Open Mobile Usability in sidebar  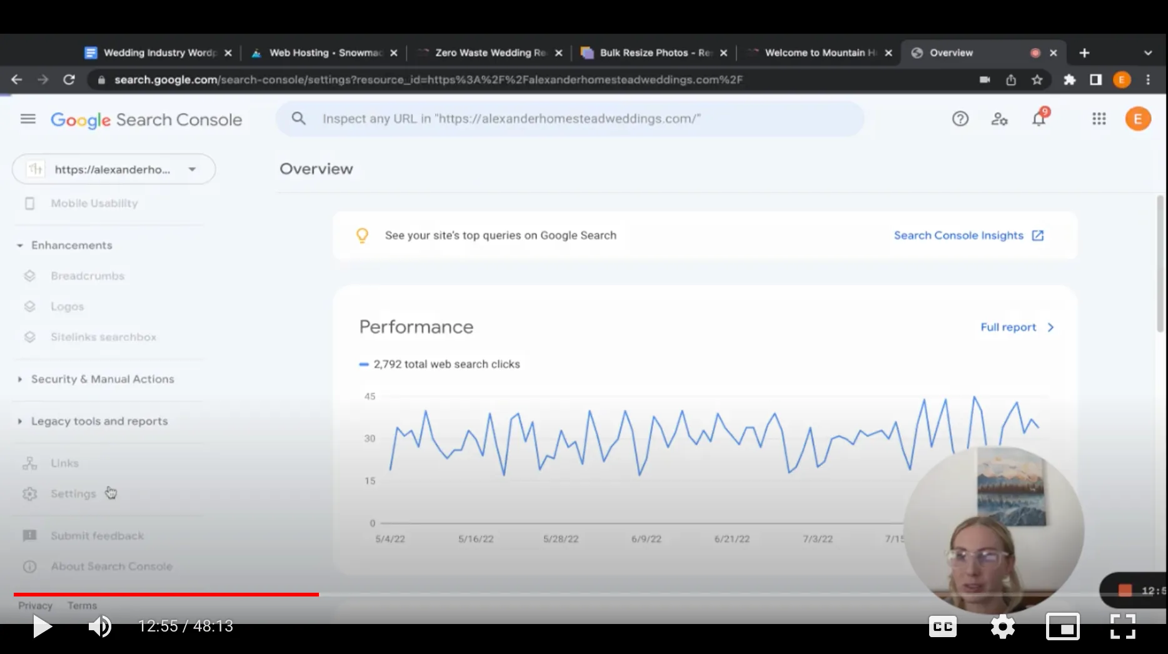(94, 203)
